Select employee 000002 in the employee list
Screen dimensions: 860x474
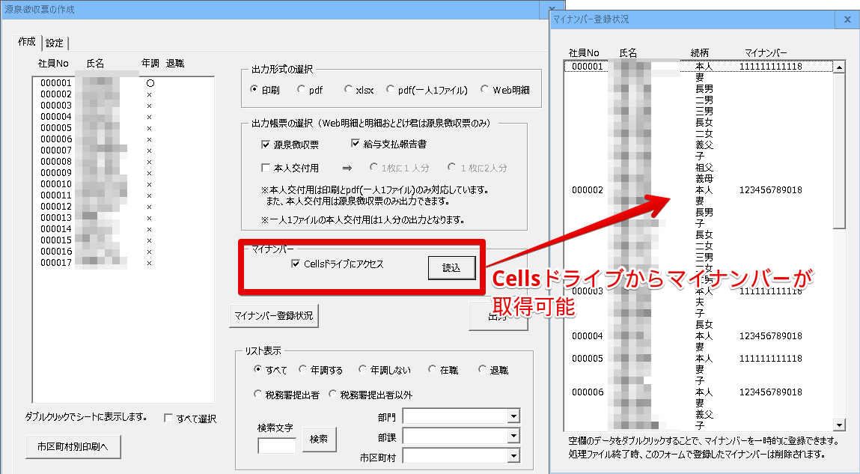click(x=123, y=94)
